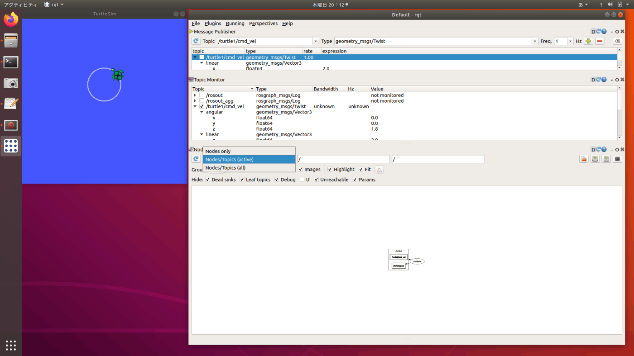Close the Message Publisher panel

pos(622,32)
